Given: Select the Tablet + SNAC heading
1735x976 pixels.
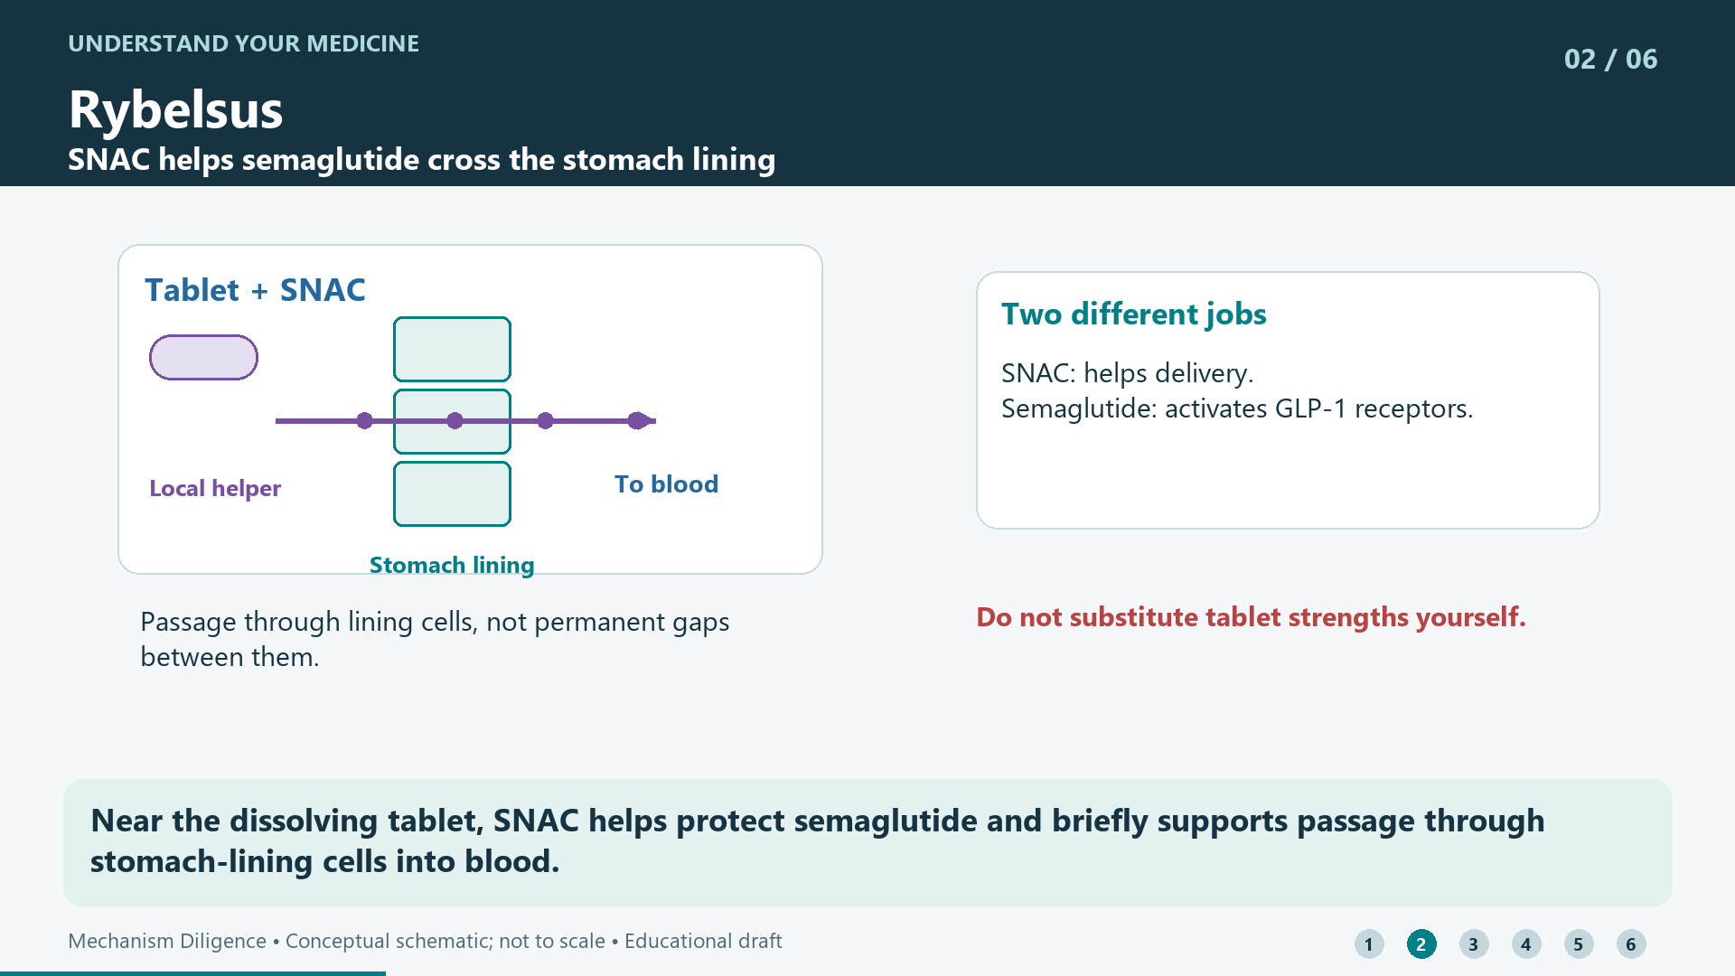Looking at the screenshot, I should 255,290.
